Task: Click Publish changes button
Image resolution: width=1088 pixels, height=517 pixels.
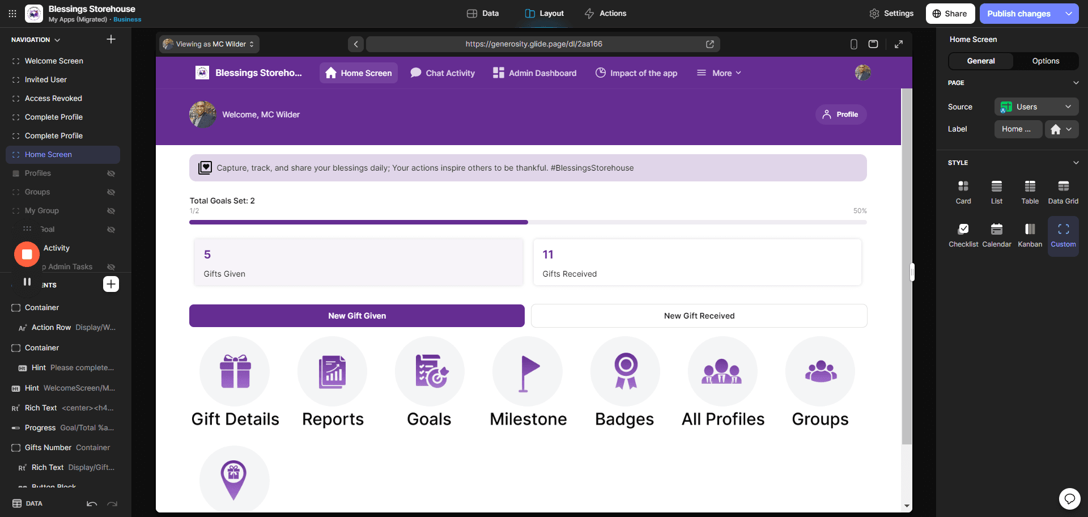Action: pos(1019,14)
